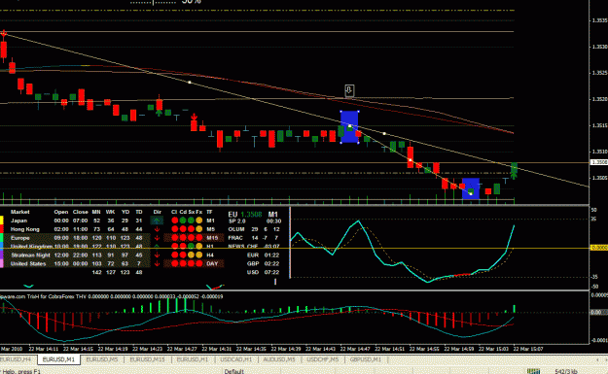Screen dimensions: 608x374
Task: Click the 22 Mar 14:47 time axis label
Action: pyautogui.click(x=355, y=349)
